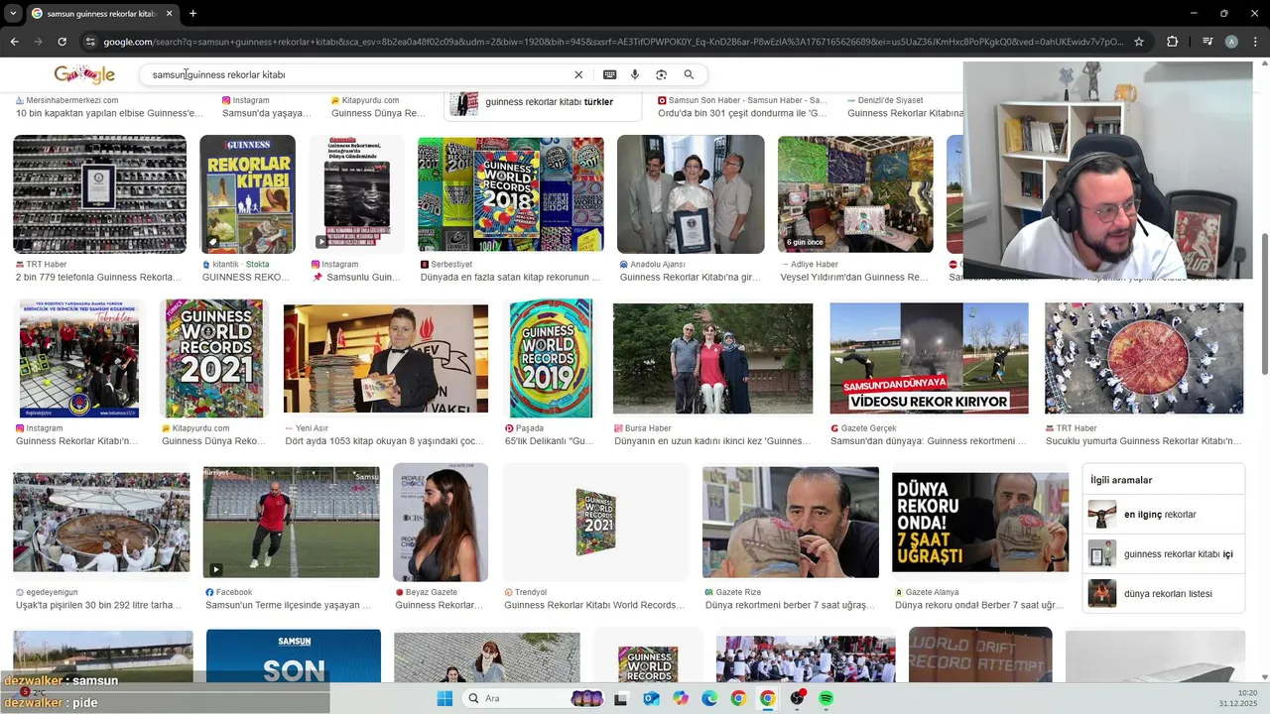Open the Yeni Asır boy with books thumbnail
Viewport: 1270px width, 714px height.
click(x=386, y=358)
